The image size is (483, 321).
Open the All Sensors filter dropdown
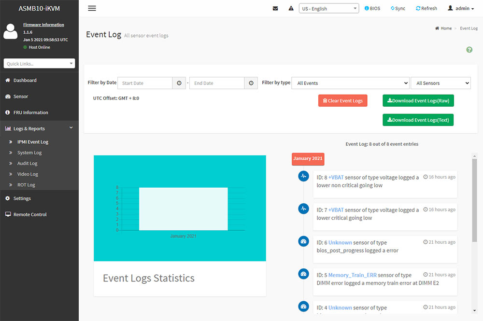(440, 83)
